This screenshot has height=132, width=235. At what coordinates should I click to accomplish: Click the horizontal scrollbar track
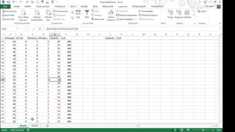177,126
